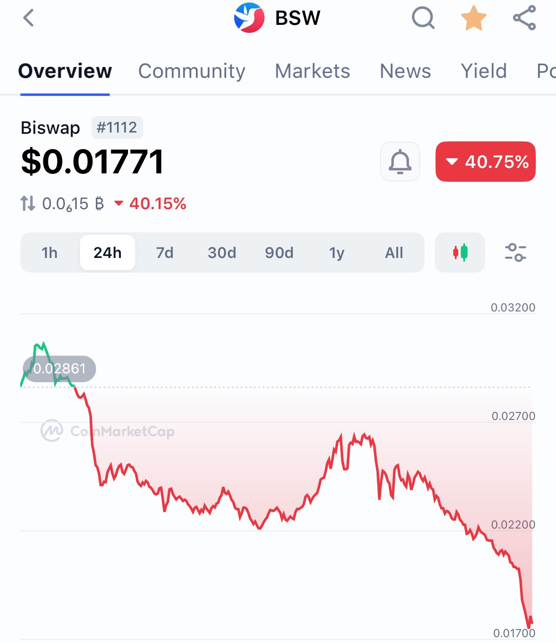Tap the #1112 rank badge

pos(117,128)
